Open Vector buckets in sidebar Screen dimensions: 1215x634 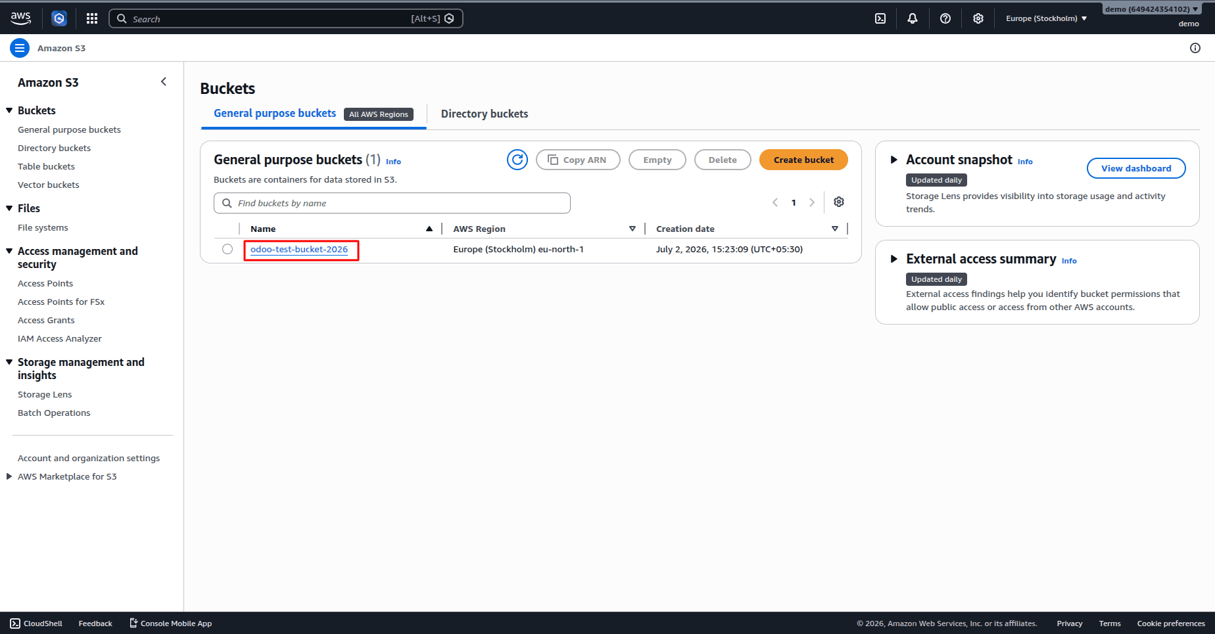(x=48, y=185)
